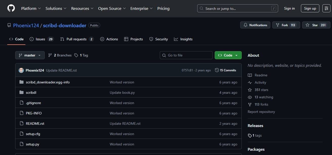Open the Projects tab
This screenshot has height=155, width=332.
[134, 39]
